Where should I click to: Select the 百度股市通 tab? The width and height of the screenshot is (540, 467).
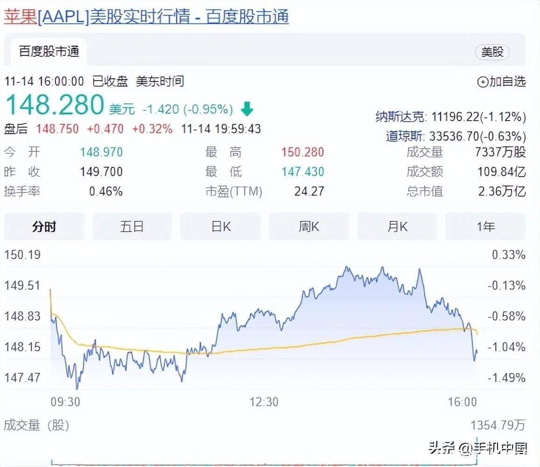pos(49,52)
